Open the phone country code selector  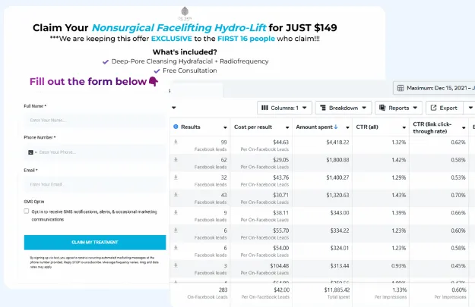point(32,152)
